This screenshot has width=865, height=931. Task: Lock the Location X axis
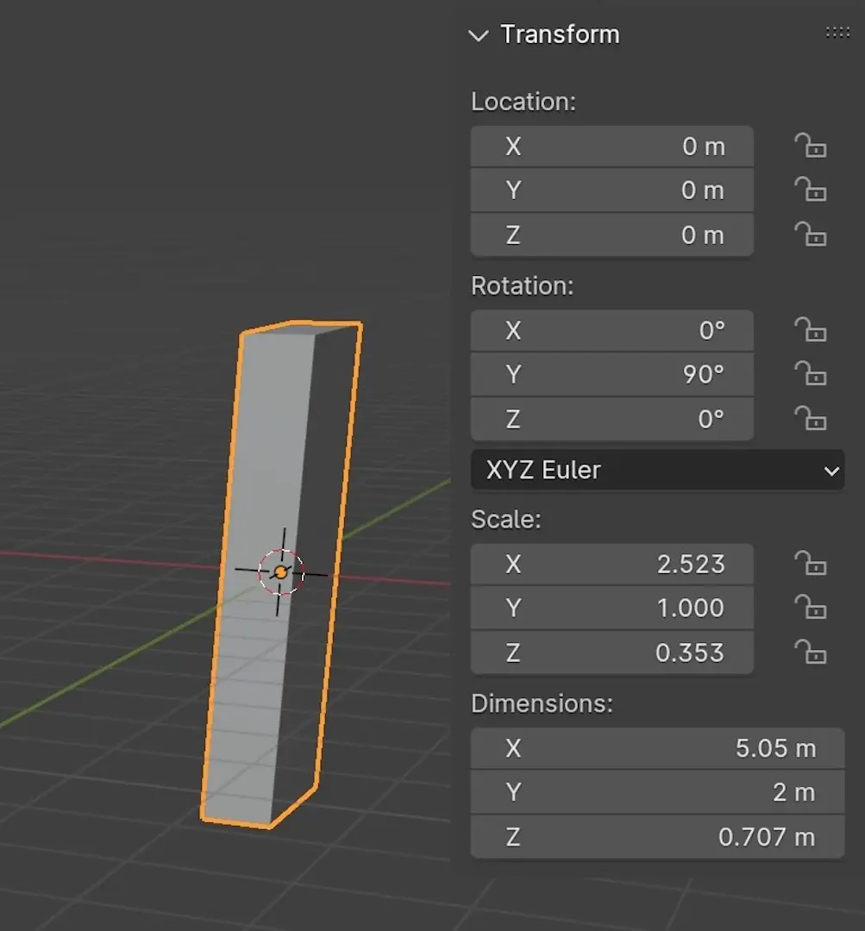[x=810, y=147]
